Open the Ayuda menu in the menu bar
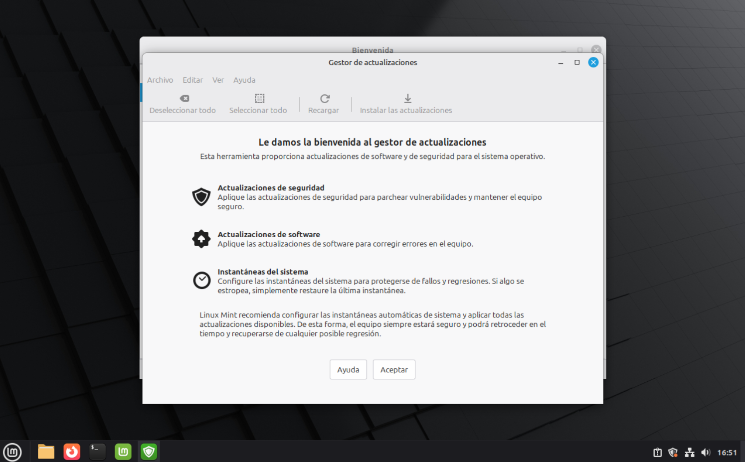Viewport: 745px width, 462px height. 244,80
